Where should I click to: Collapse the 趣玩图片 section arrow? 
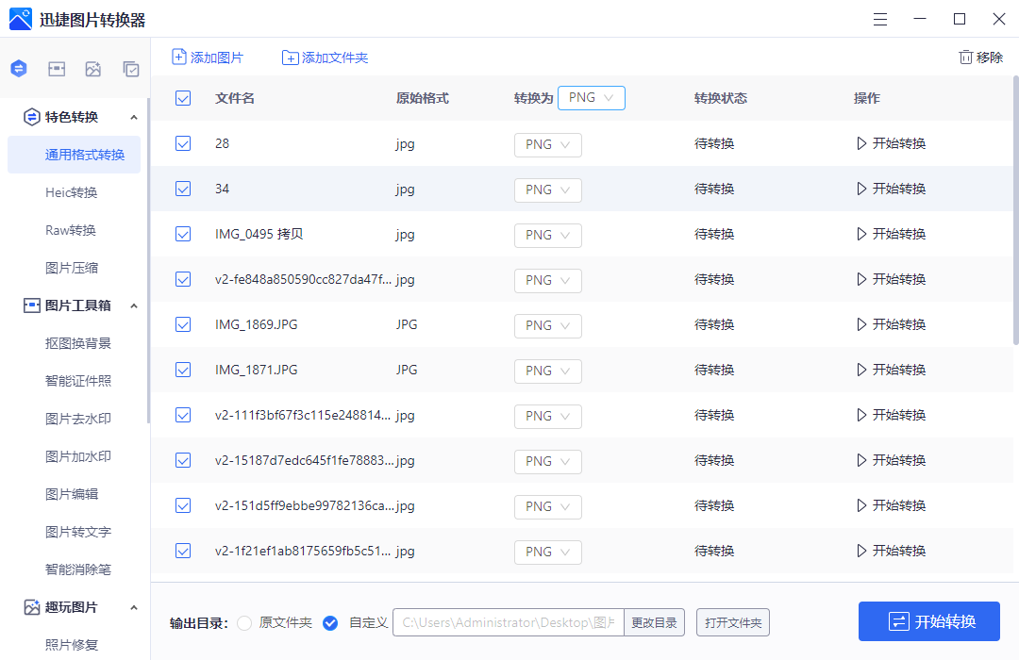pos(134,608)
